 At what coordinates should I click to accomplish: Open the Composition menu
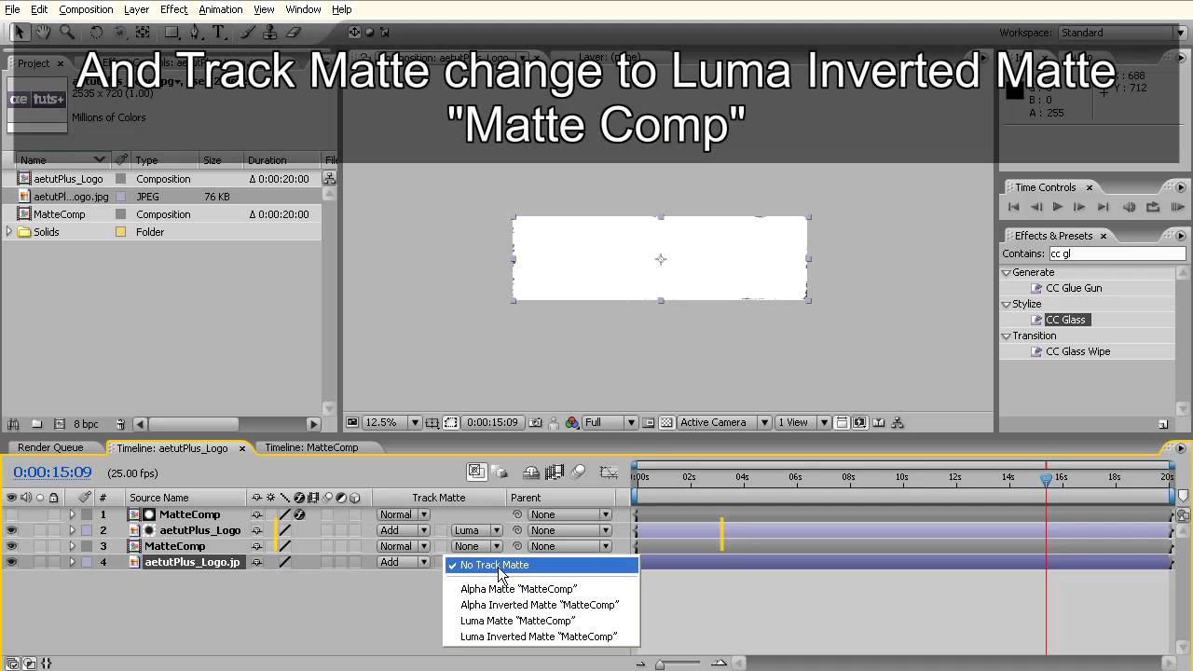[86, 9]
